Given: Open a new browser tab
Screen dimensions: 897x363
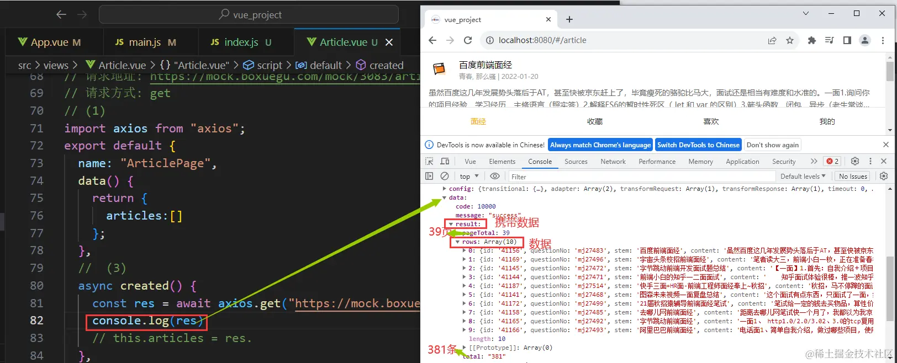Looking at the screenshot, I should point(569,19).
